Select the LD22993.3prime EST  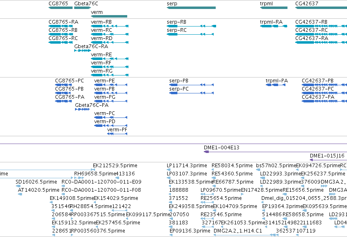click(x=263, y=178)
